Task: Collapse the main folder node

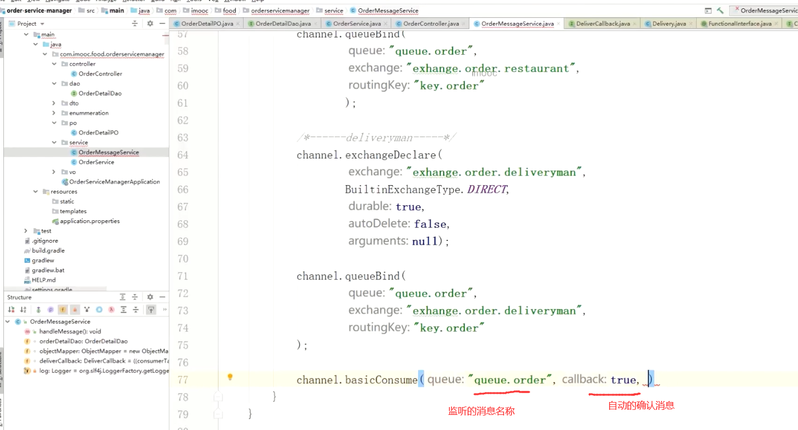Action: 26,35
